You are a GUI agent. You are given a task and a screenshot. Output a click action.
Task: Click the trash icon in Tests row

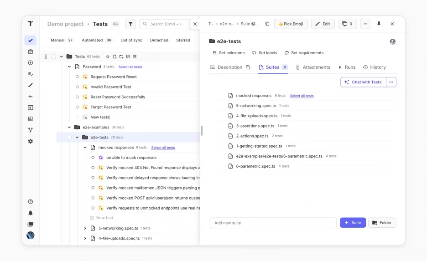135,56
